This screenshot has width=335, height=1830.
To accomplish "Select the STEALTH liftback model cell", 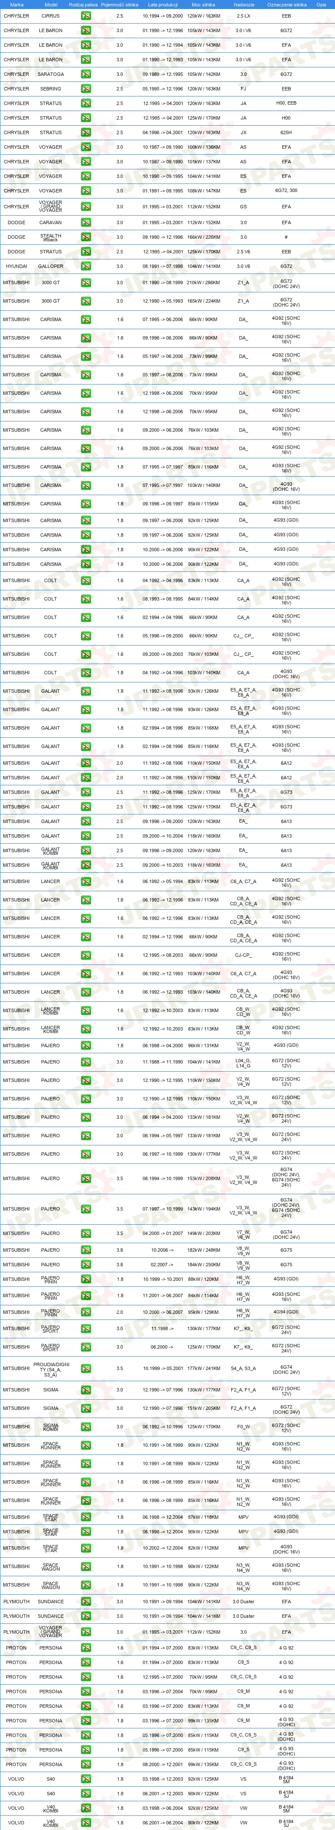I will pyautogui.click(x=51, y=237).
